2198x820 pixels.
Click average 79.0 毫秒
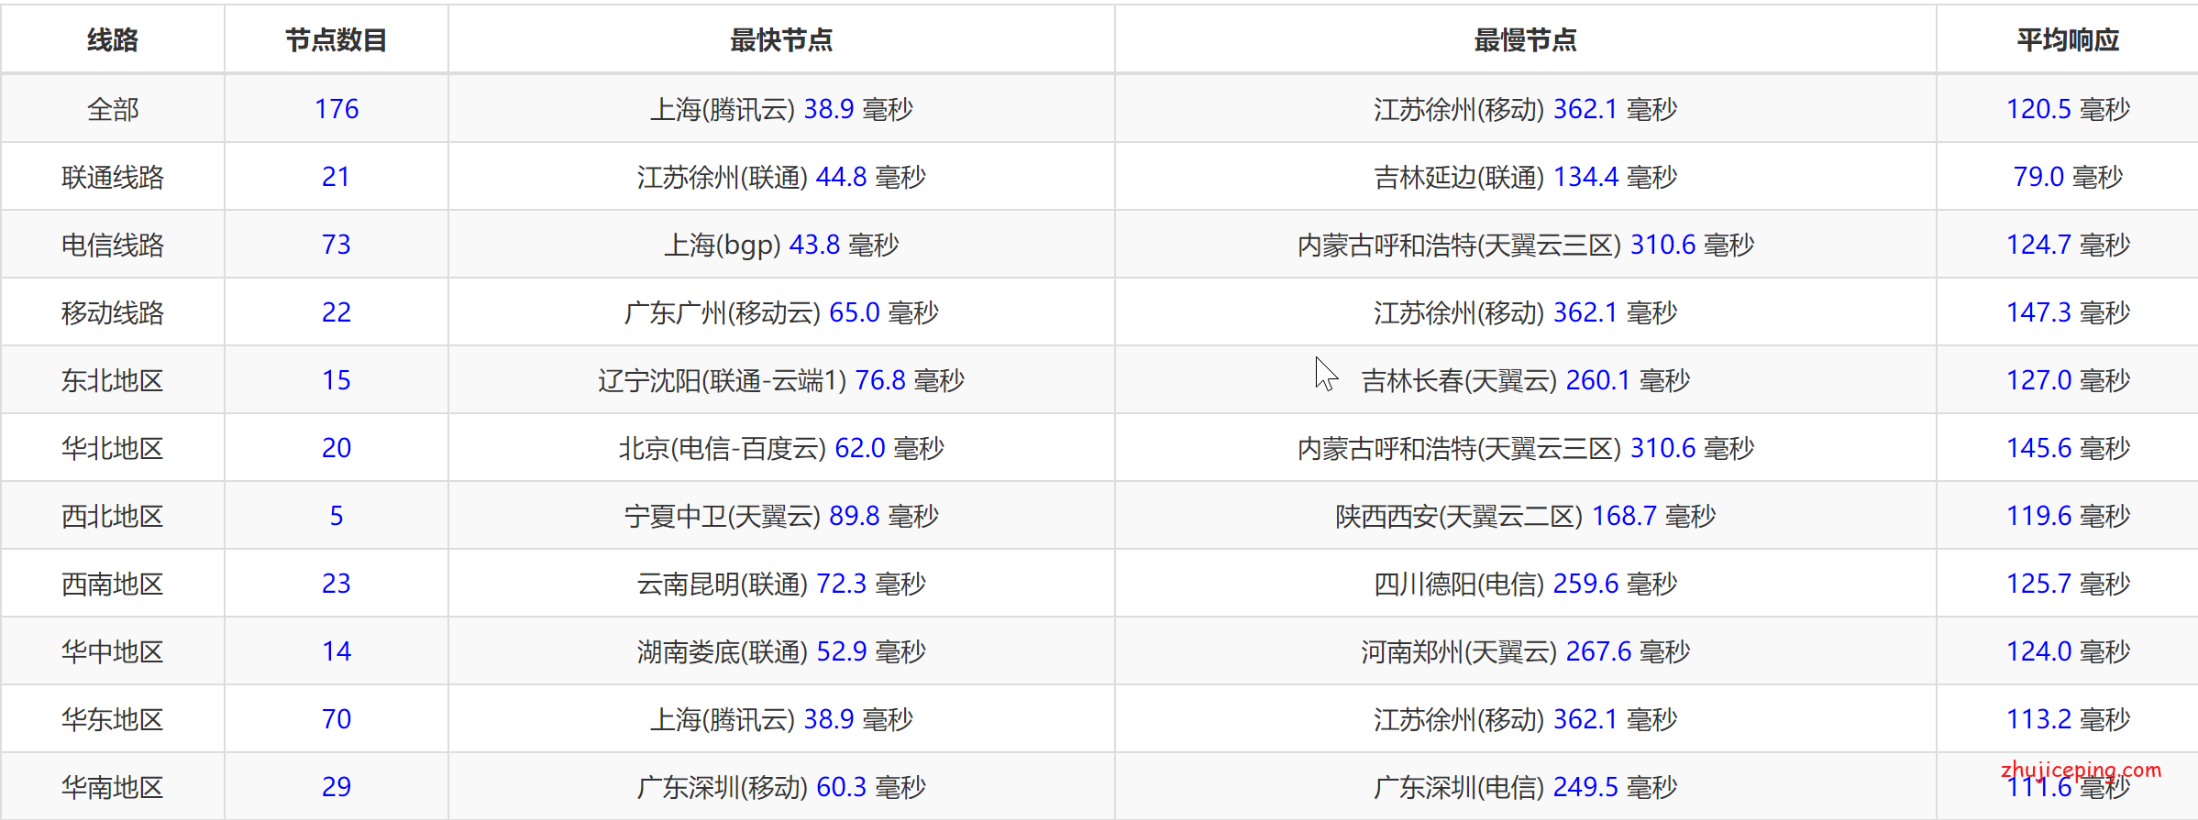[2068, 177]
